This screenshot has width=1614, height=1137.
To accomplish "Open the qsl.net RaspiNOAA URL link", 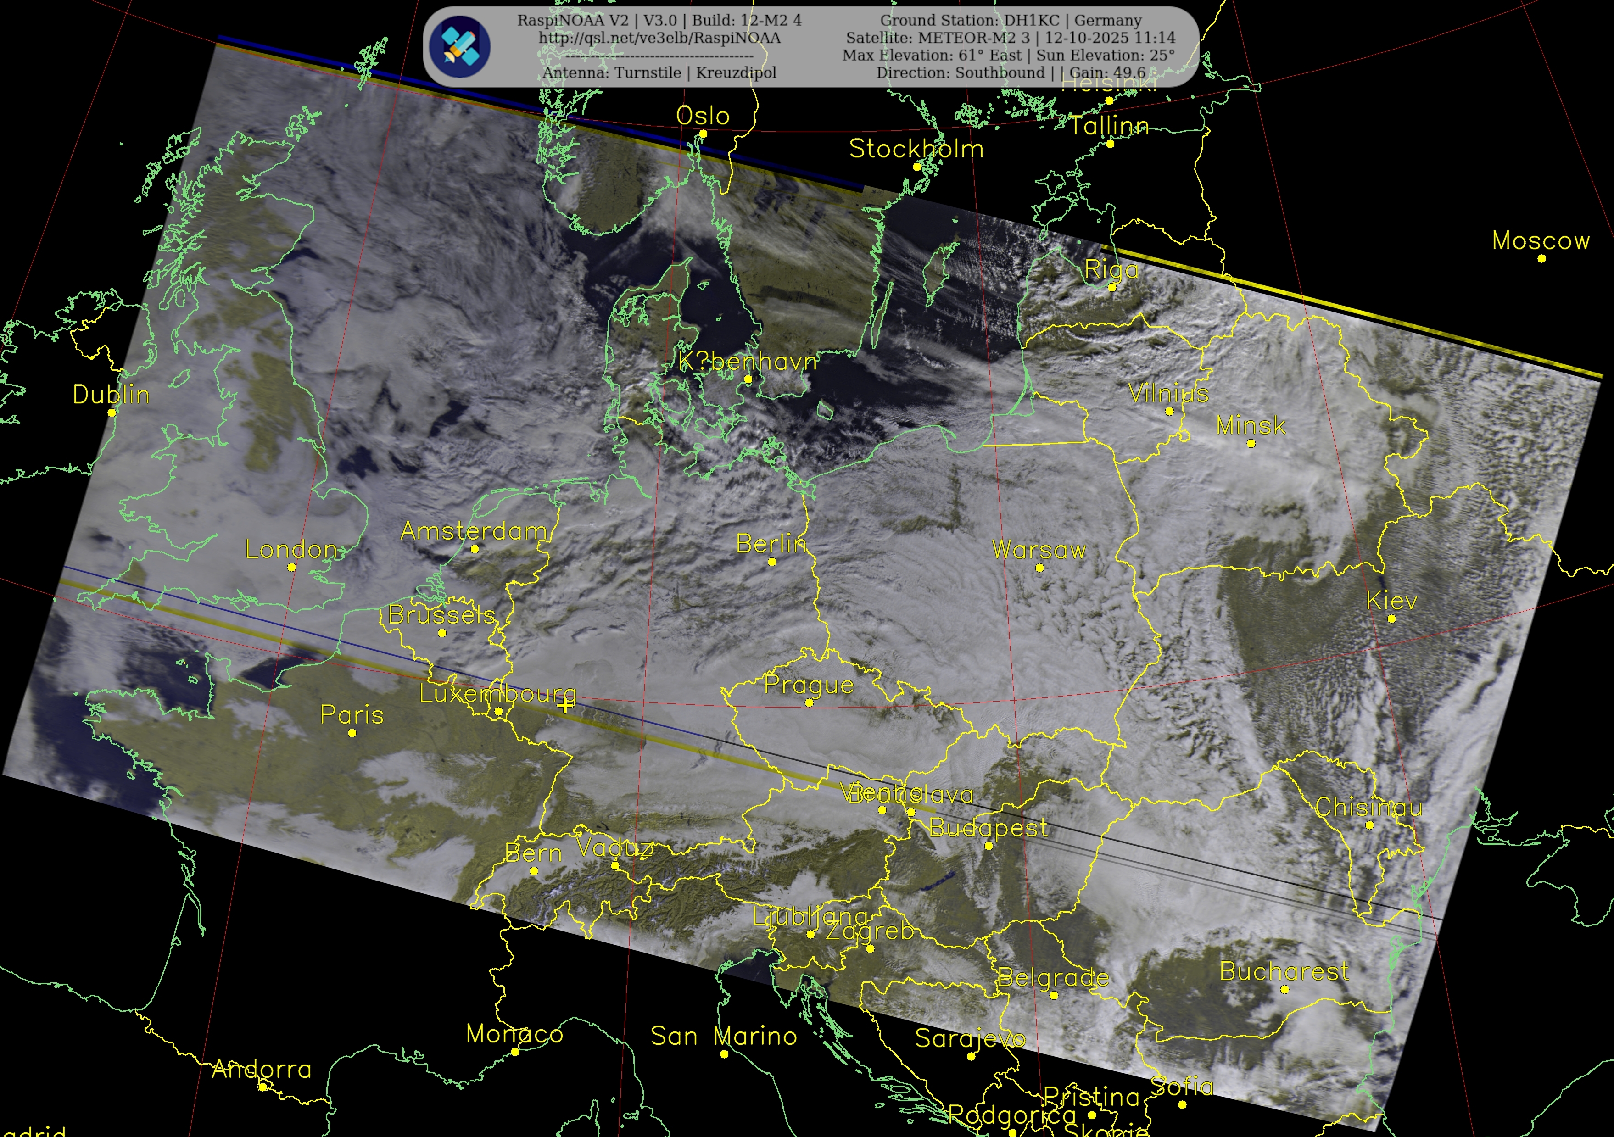I will pos(659,38).
